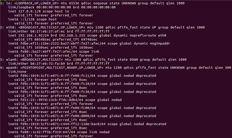Click the wpan0 interface name
The image size is (232, 138).
click(x=11, y=68)
